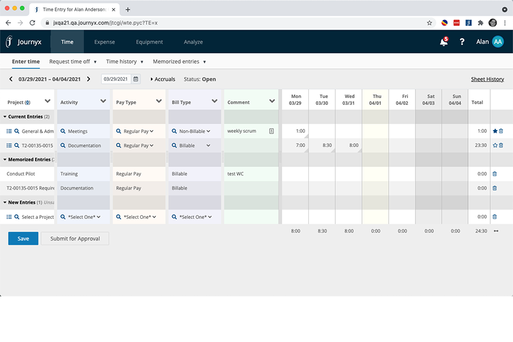
Task: Expand the Accruals disclosure triangle
Action: tap(152, 79)
